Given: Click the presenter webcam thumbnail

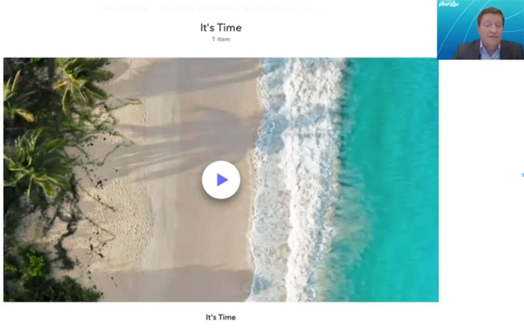Looking at the screenshot, I should click(481, 30).
